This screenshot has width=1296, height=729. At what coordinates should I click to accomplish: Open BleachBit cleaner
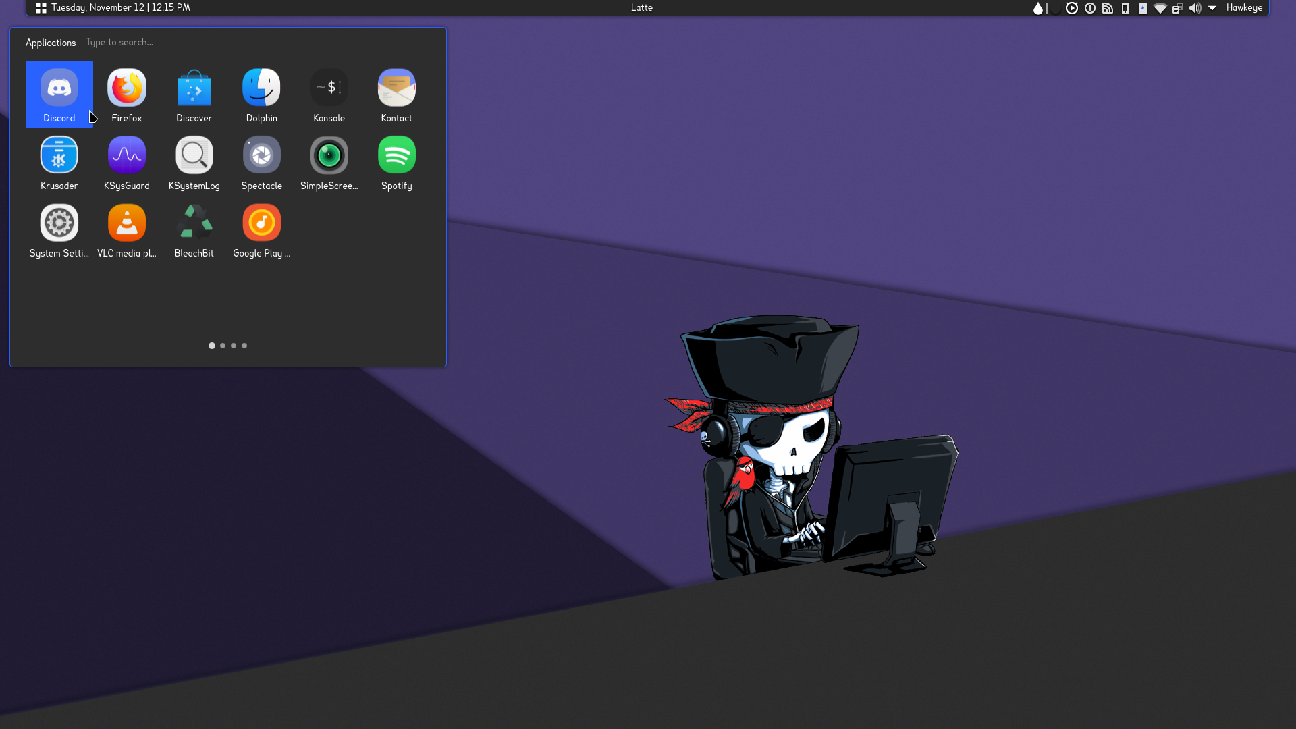point(194,230)
